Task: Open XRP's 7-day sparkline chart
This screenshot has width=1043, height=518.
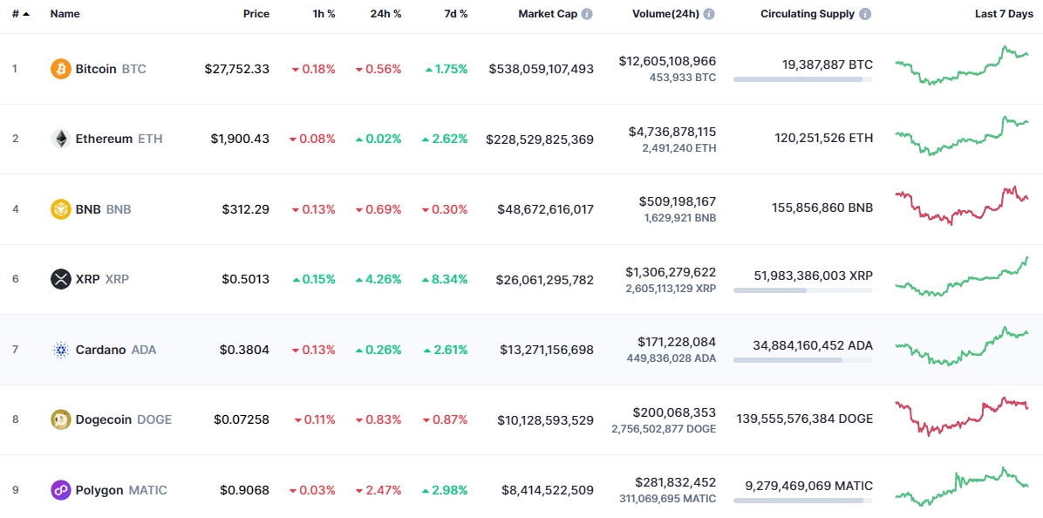Action: pos(962,276)
